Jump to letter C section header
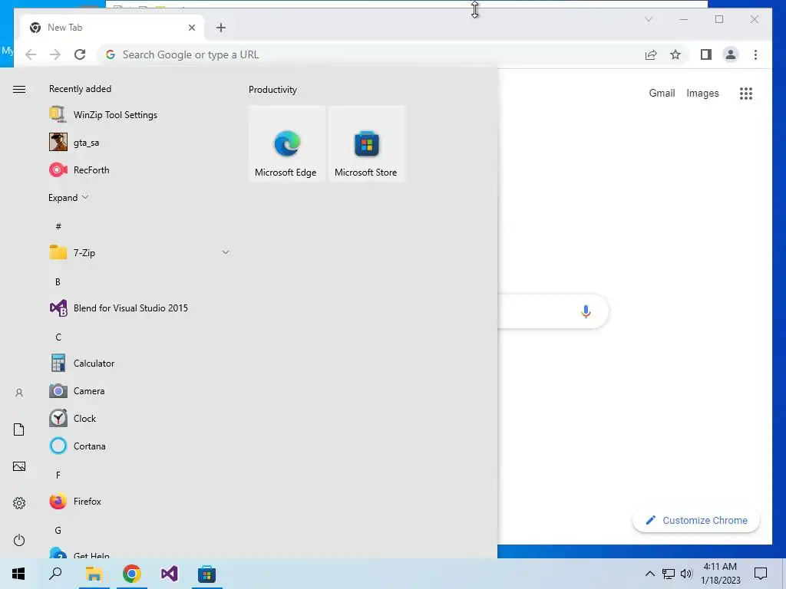The height and width of the screenshot is (589, 786). coord(58,337)
